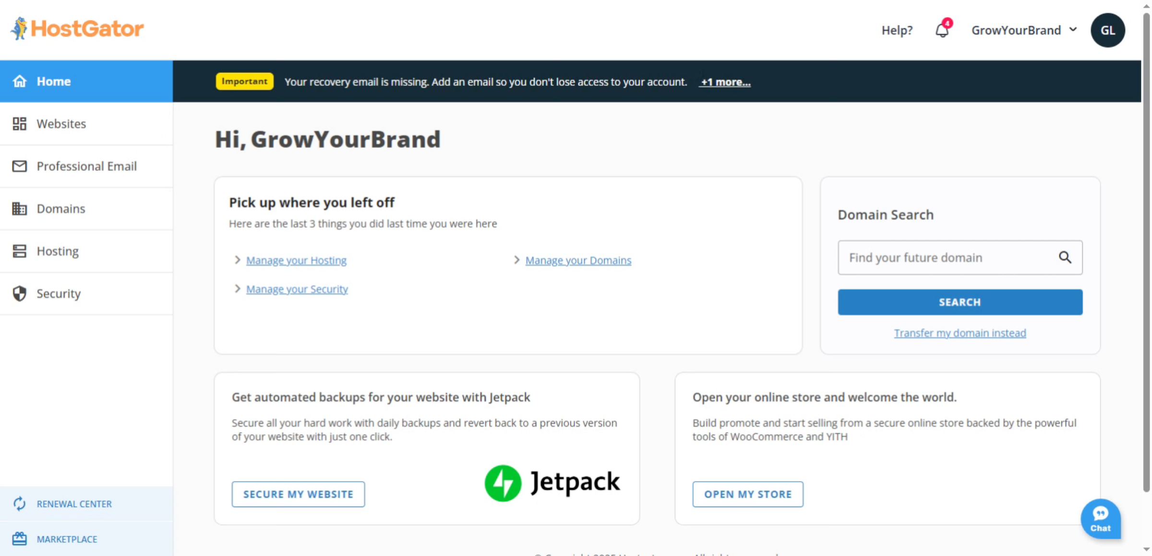
Task: Click the page vertical scrollbar
Action: (1146, 240)
